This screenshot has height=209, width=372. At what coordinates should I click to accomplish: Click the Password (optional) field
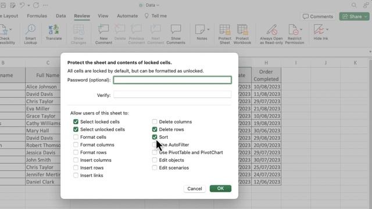172,80
